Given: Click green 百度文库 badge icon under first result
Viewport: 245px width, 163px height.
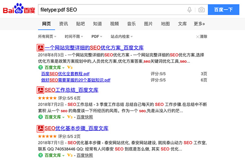Looking at the screenshot, I should click(40, 67).
